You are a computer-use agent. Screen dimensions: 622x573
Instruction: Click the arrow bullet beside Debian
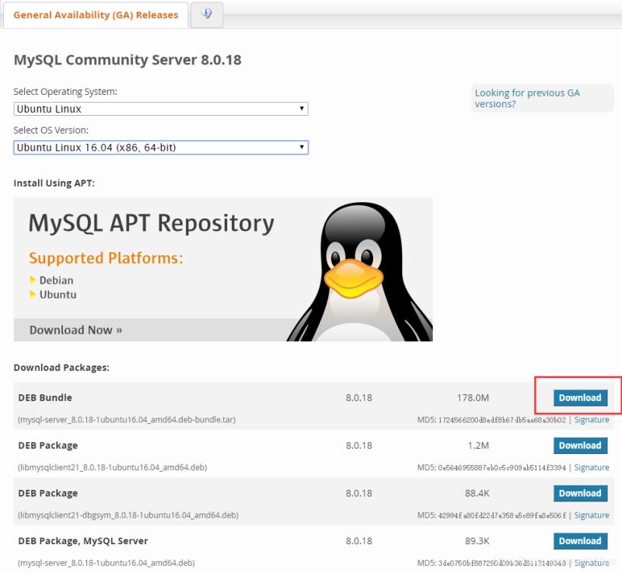pos(33,280)
